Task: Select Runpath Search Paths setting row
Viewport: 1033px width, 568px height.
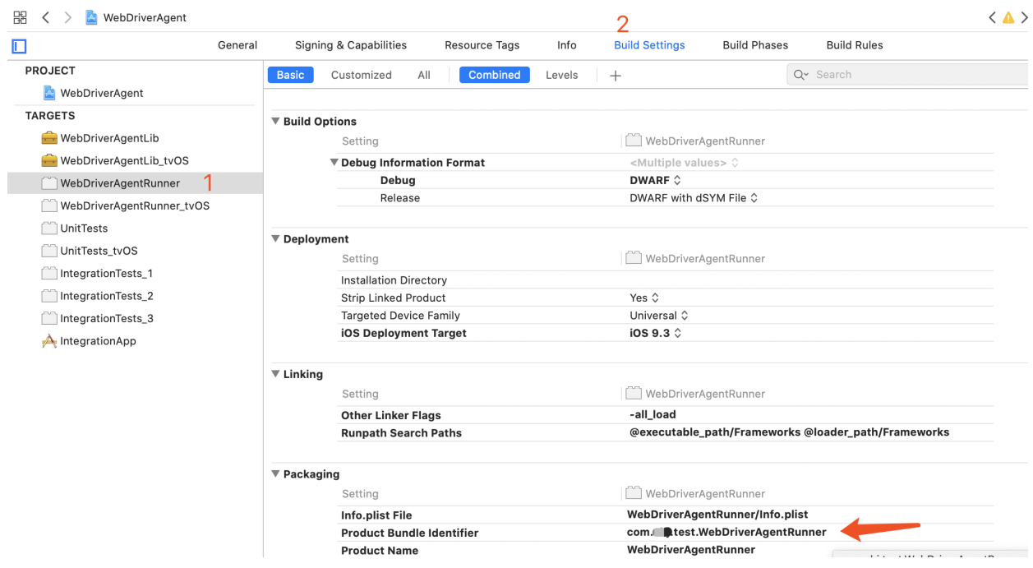Action: 665,432
